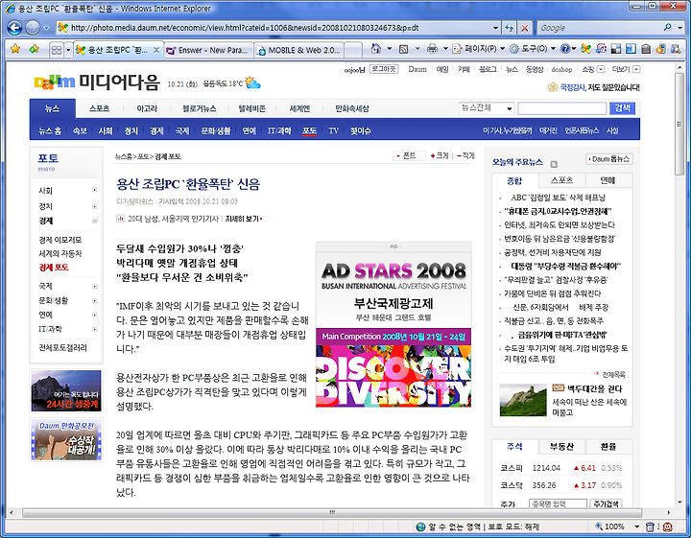Open the 뉴스전체 search scope dropdown
The height and width of the screenshot is (538, 691).
[487, 107]
